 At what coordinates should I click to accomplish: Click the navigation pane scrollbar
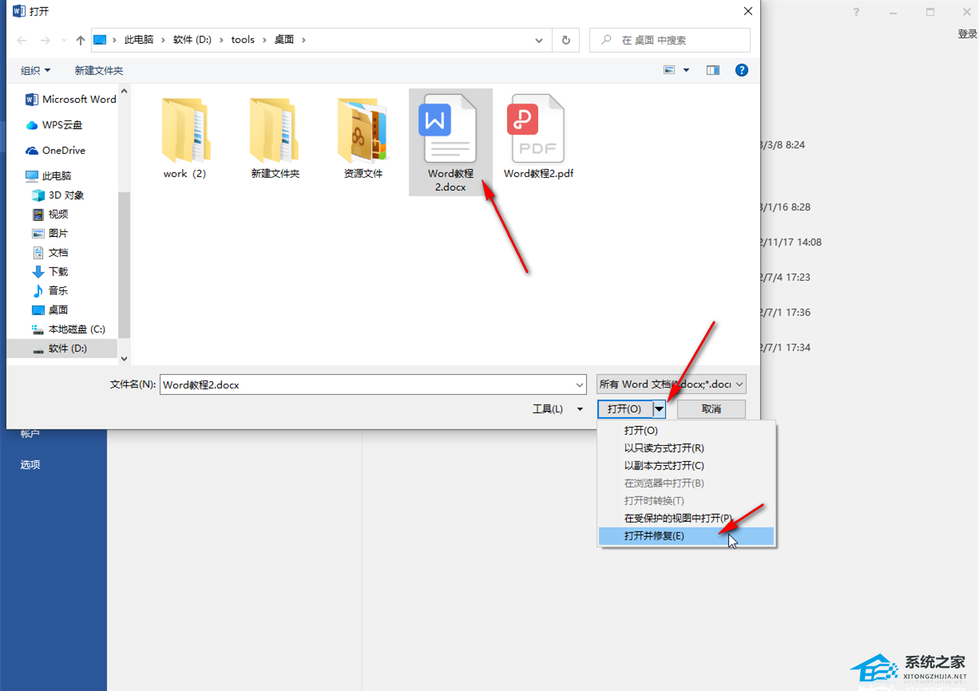(124, 263)
